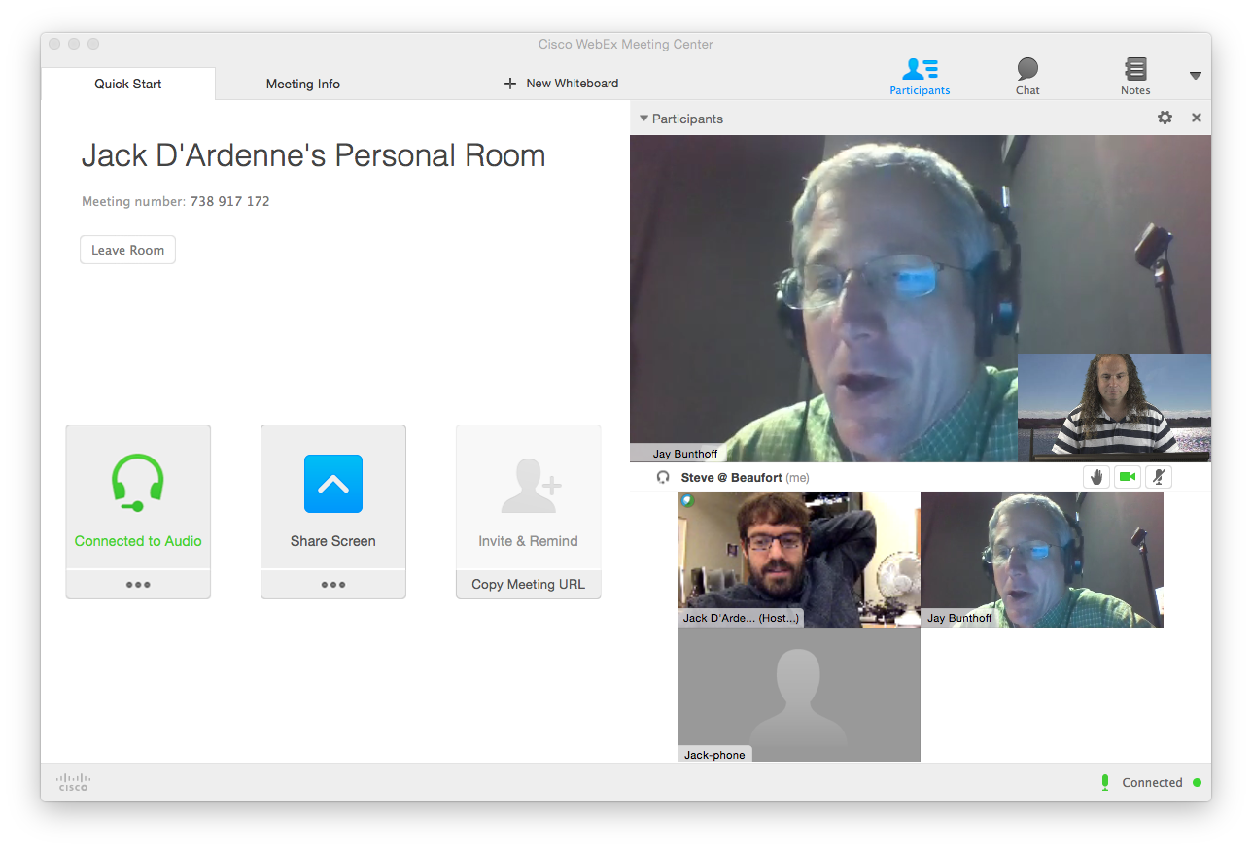Click Jack D'Ardenne's Personal Room title
The height and width of the screenshot is (850, 1252).
313,155
